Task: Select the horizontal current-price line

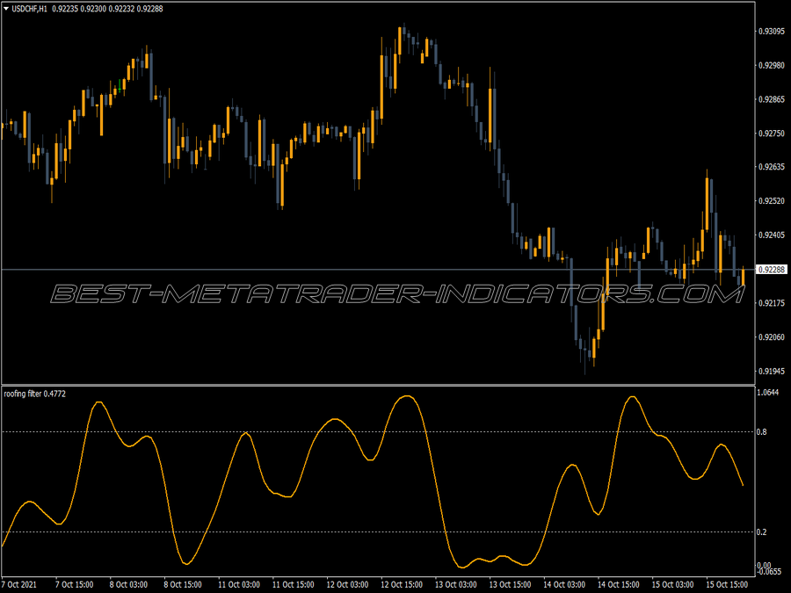Action: (378, 270)
